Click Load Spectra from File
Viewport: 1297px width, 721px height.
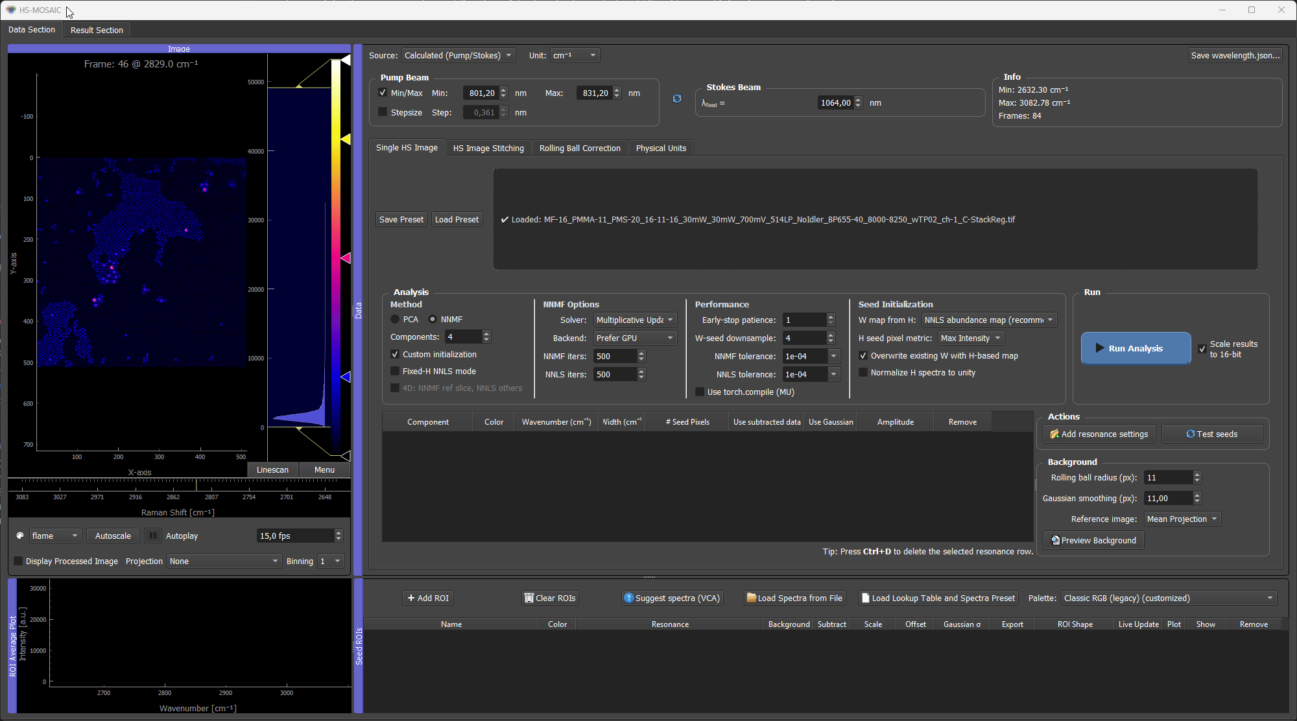pyautogui.click(x=794, y=598)
